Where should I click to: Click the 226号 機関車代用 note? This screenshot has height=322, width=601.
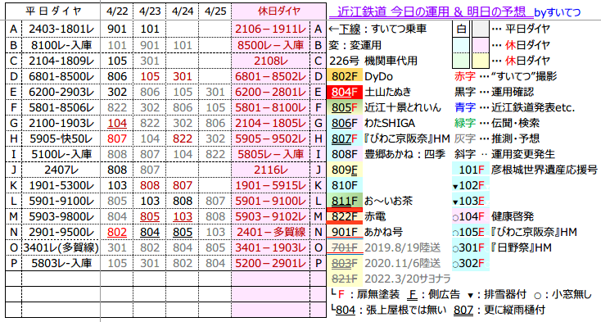(373, 61)
